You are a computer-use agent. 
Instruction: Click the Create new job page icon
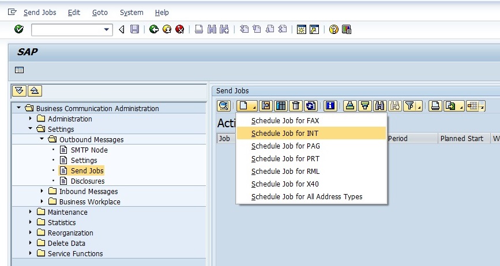243,105
